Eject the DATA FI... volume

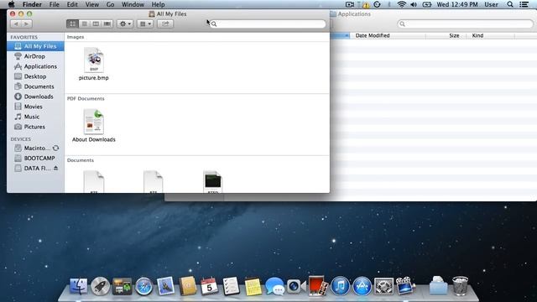pos(56,168)
